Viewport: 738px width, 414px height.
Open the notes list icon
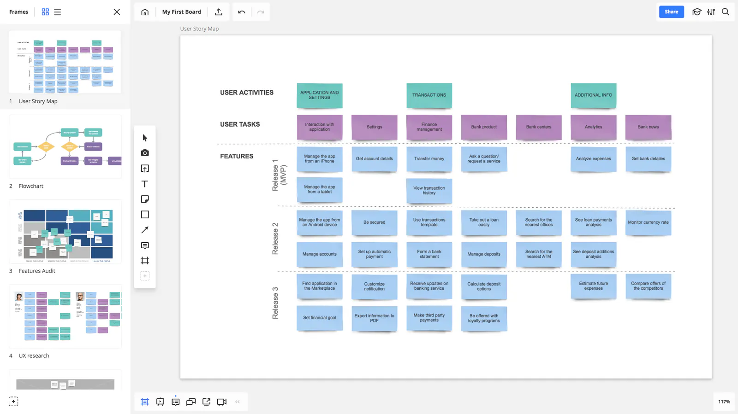pyautogui.click(x=176, y=402)
